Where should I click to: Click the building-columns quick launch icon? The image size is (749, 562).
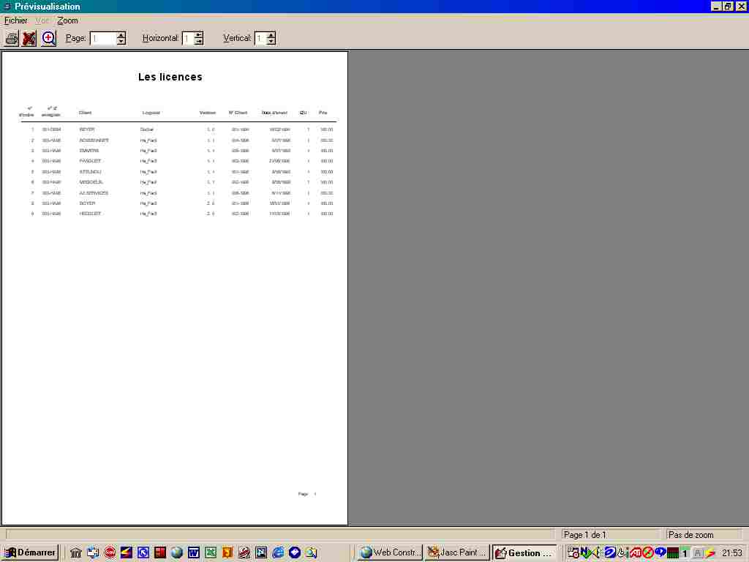tap(75, 553)
